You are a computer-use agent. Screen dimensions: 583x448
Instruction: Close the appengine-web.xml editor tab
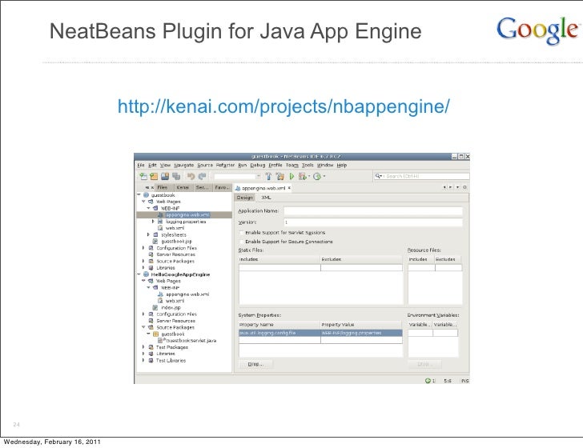pyautogui.click(x=289, y=188)
